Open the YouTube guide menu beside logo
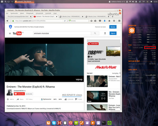This screenshot has width=158, height=126. pyautogui.click(x=10, y=33)
